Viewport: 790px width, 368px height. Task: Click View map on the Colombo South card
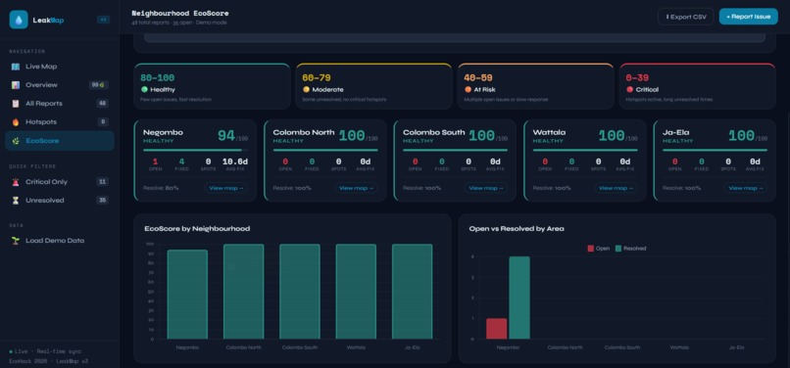click(x=486, y=188)
